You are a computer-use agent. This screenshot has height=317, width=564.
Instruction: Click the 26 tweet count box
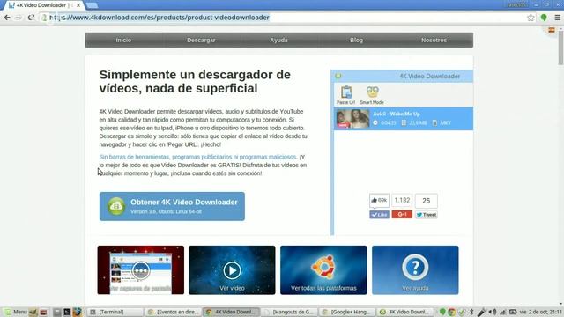(x=427, y=201)
